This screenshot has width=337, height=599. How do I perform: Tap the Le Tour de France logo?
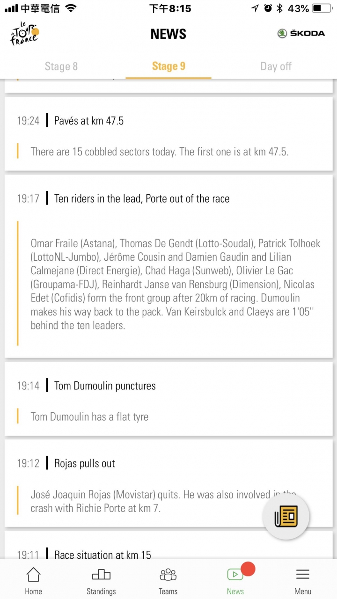click(x=24, y=34)
